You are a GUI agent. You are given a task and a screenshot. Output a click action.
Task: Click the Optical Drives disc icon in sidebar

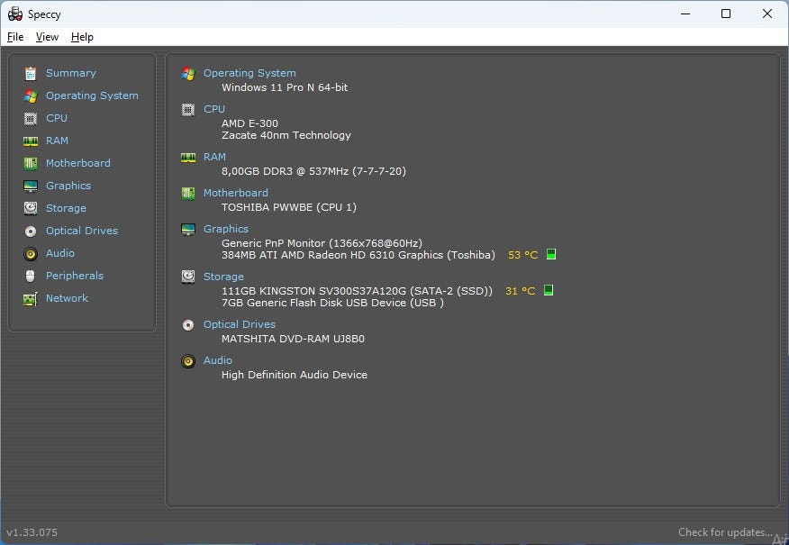point(31,231)
